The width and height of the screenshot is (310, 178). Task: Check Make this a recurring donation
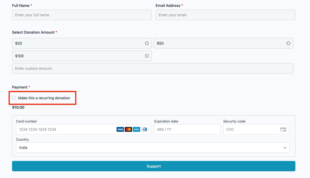(14, 98)
